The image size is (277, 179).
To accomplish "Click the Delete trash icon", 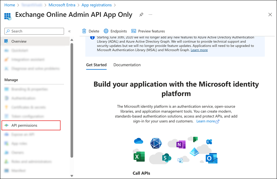I will (84, 31).
